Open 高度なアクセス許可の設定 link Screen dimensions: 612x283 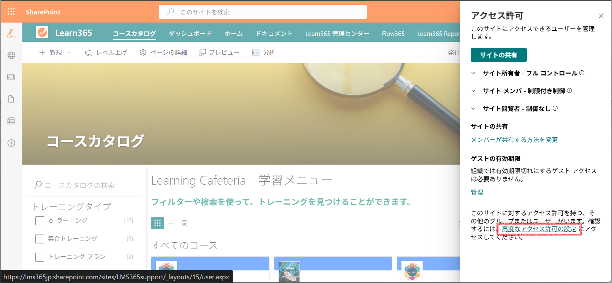click(539, 229)
